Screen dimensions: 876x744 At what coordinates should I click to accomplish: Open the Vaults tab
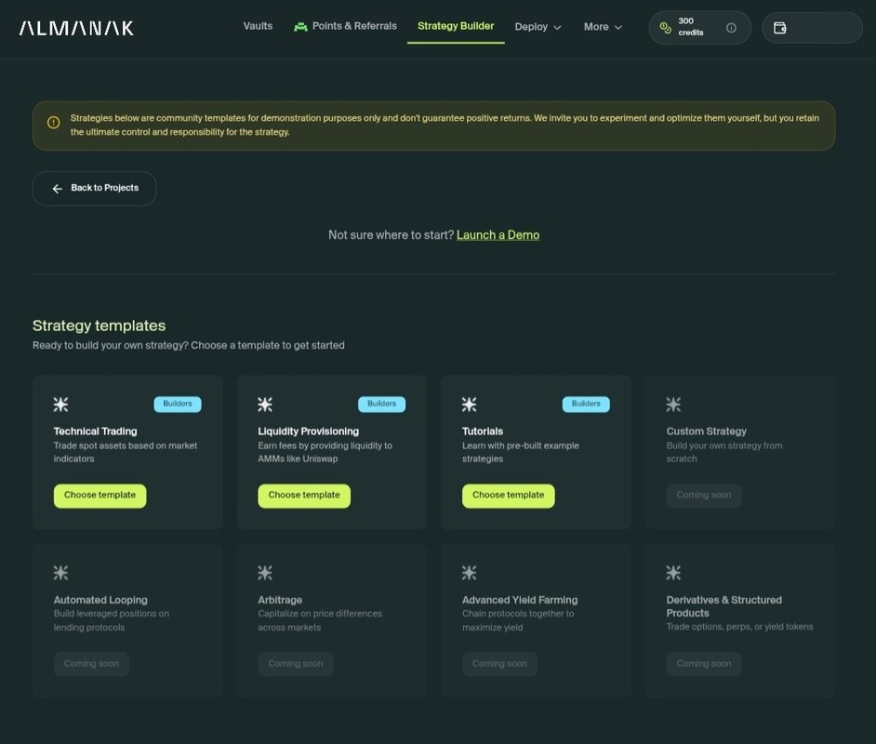(258, 26)
